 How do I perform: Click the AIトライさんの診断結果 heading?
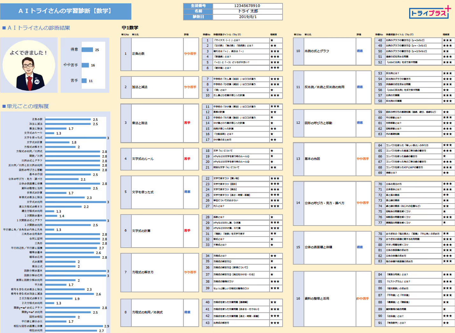pos(36,28)
